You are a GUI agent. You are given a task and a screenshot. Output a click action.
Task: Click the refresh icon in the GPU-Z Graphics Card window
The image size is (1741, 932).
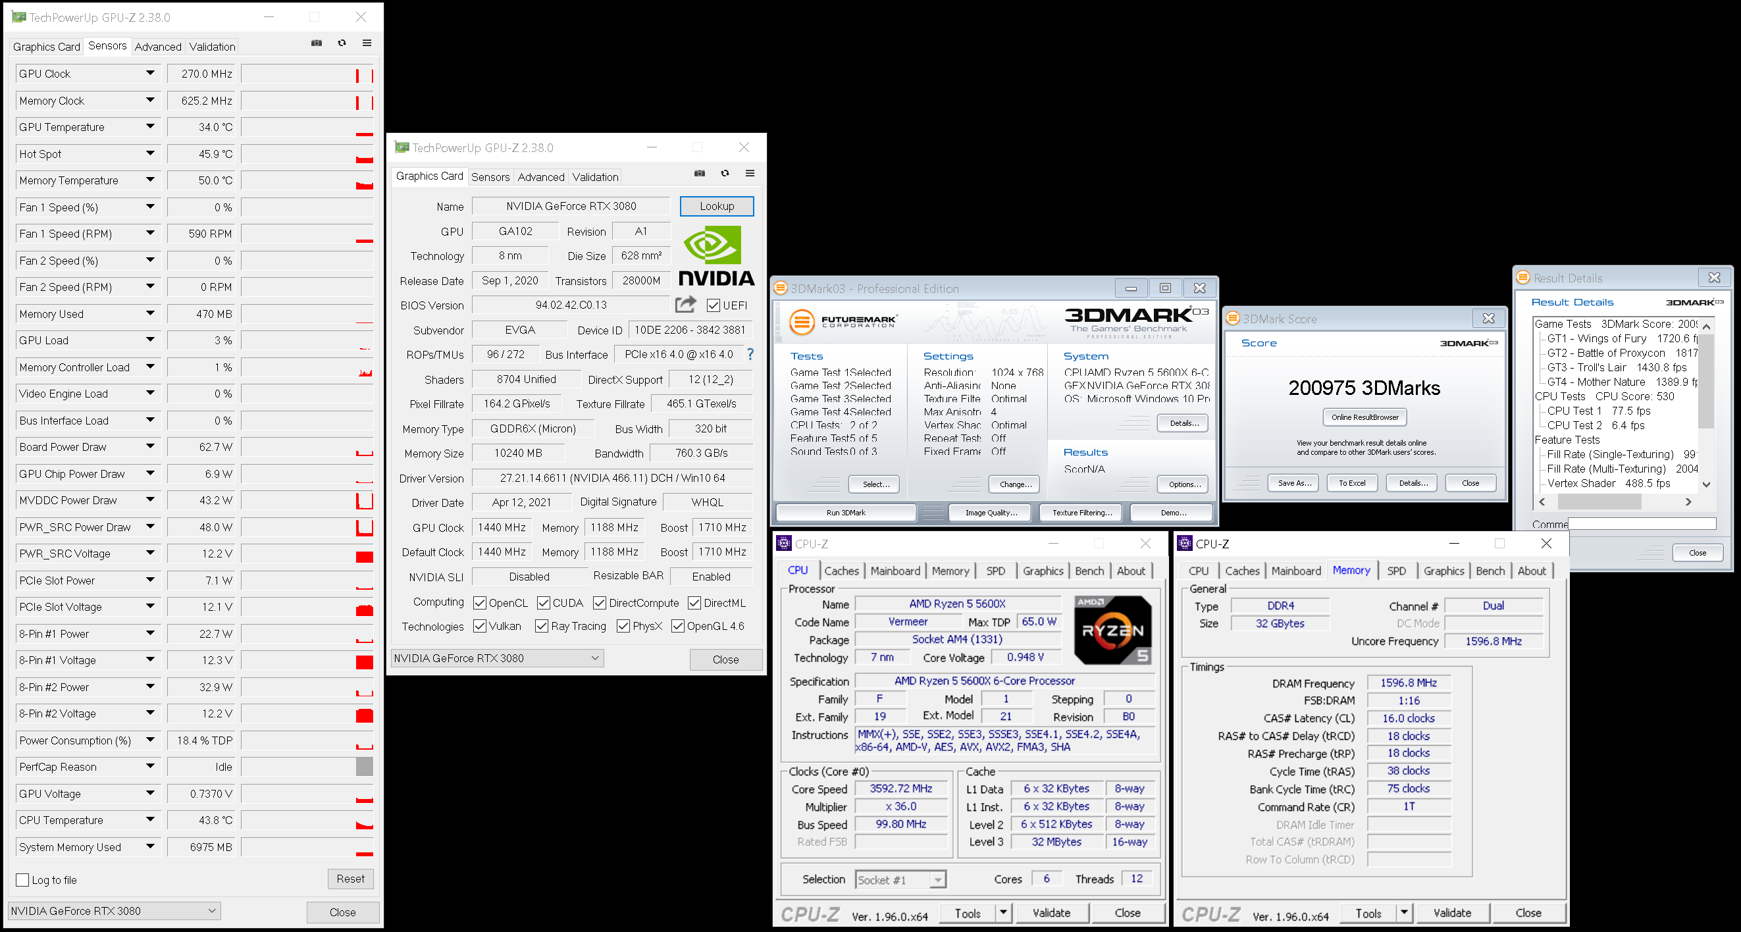[x=725, y=174]
